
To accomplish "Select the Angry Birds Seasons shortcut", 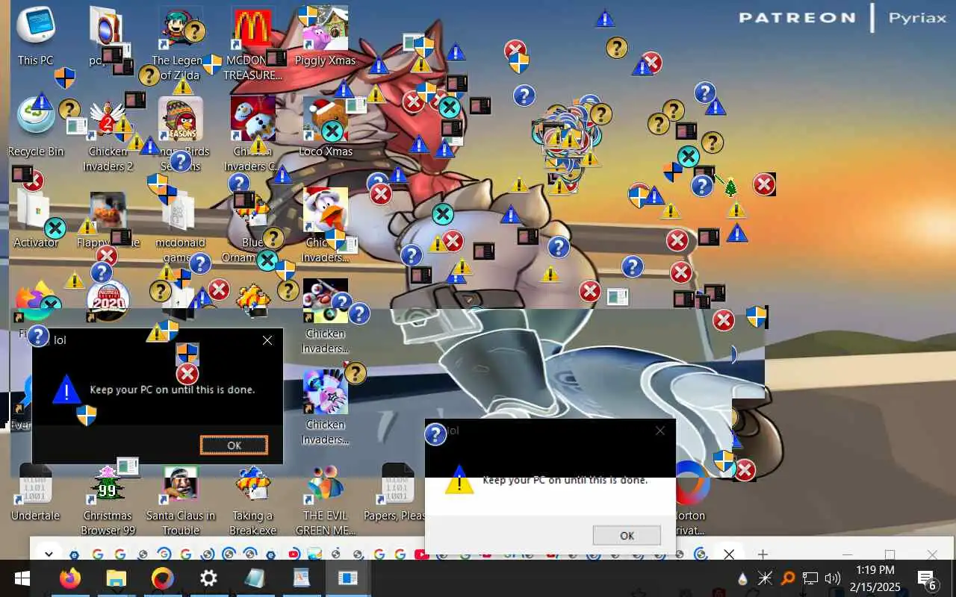I will pos(181,134).
